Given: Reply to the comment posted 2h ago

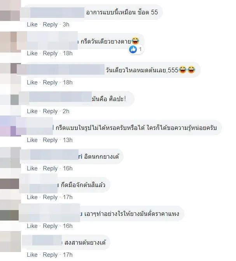Looking at the screenshot, I should tap(50, 111).
